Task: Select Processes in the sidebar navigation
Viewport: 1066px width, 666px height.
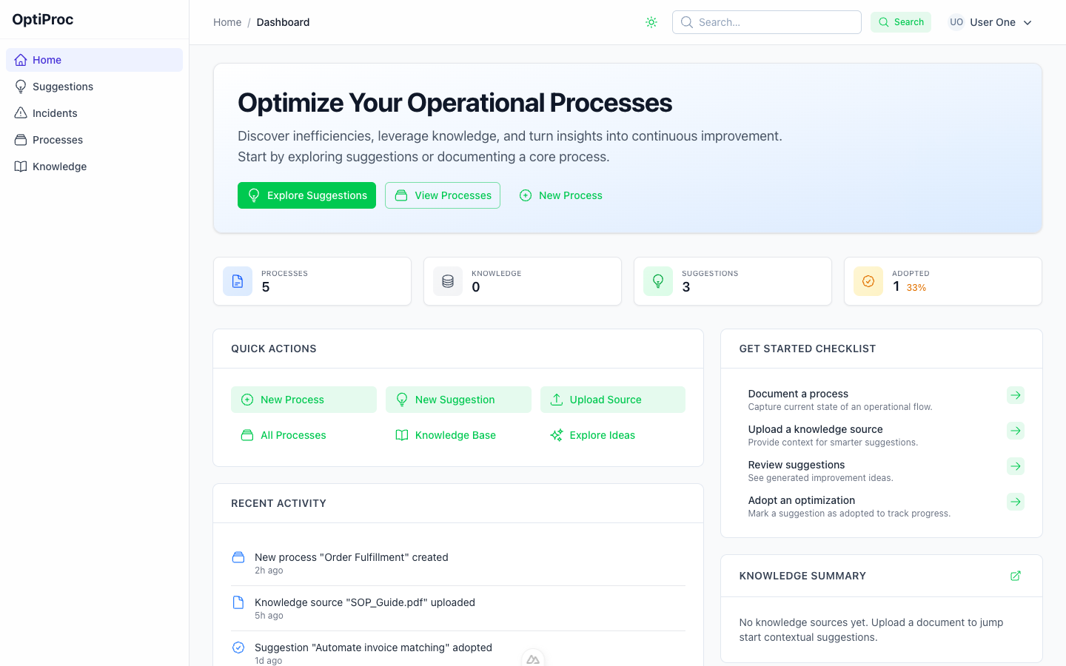Action: 57,139
